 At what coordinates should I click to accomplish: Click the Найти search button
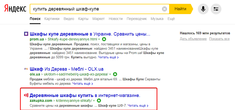coord(180,9)
